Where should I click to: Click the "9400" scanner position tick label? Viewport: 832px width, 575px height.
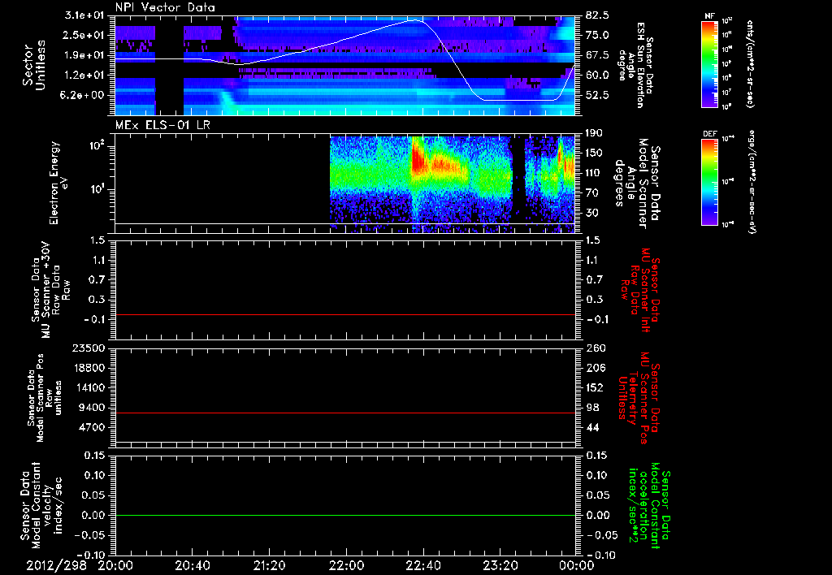click(x=92, y=408)
